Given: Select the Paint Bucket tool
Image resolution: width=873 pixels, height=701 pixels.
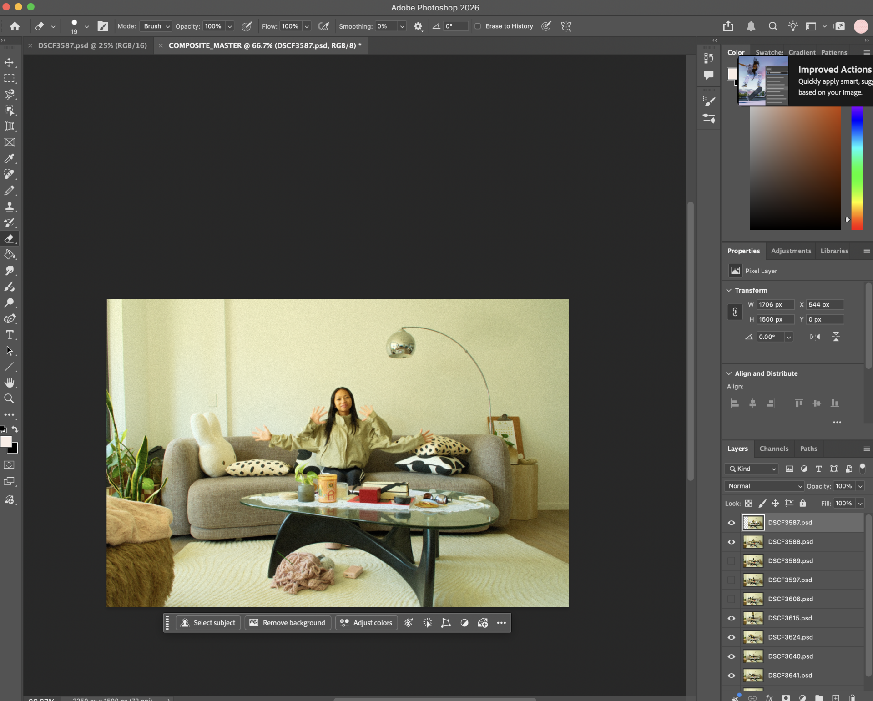Looking at the screenshot, I should 9,255.
